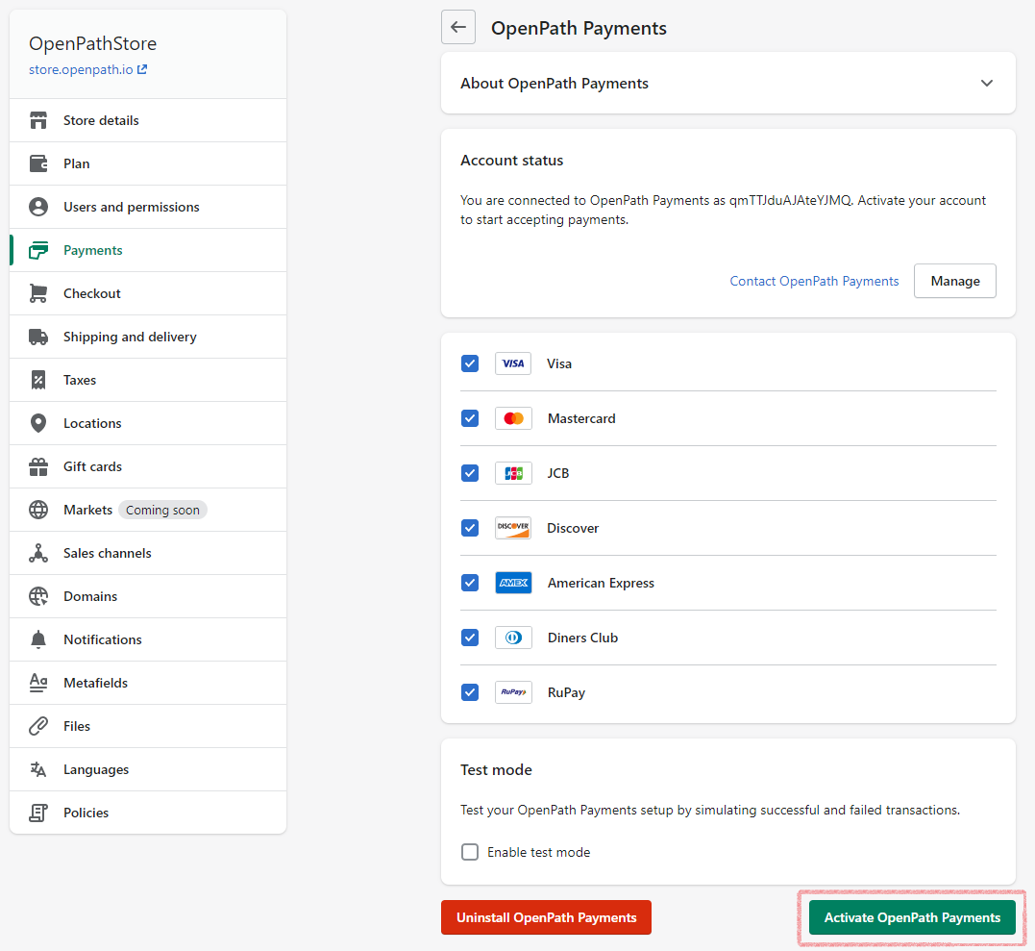Click the Files paperclip icon
Screen dimensions: 1035x951
coord(38,726)
